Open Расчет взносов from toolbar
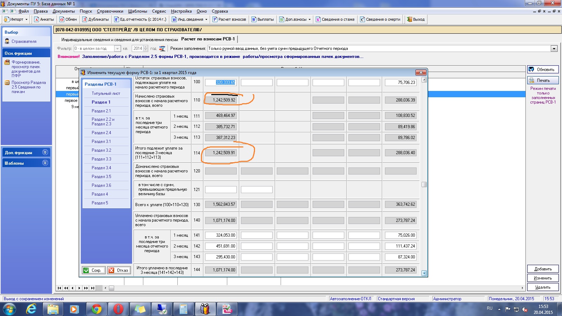 tap(215, 19)
